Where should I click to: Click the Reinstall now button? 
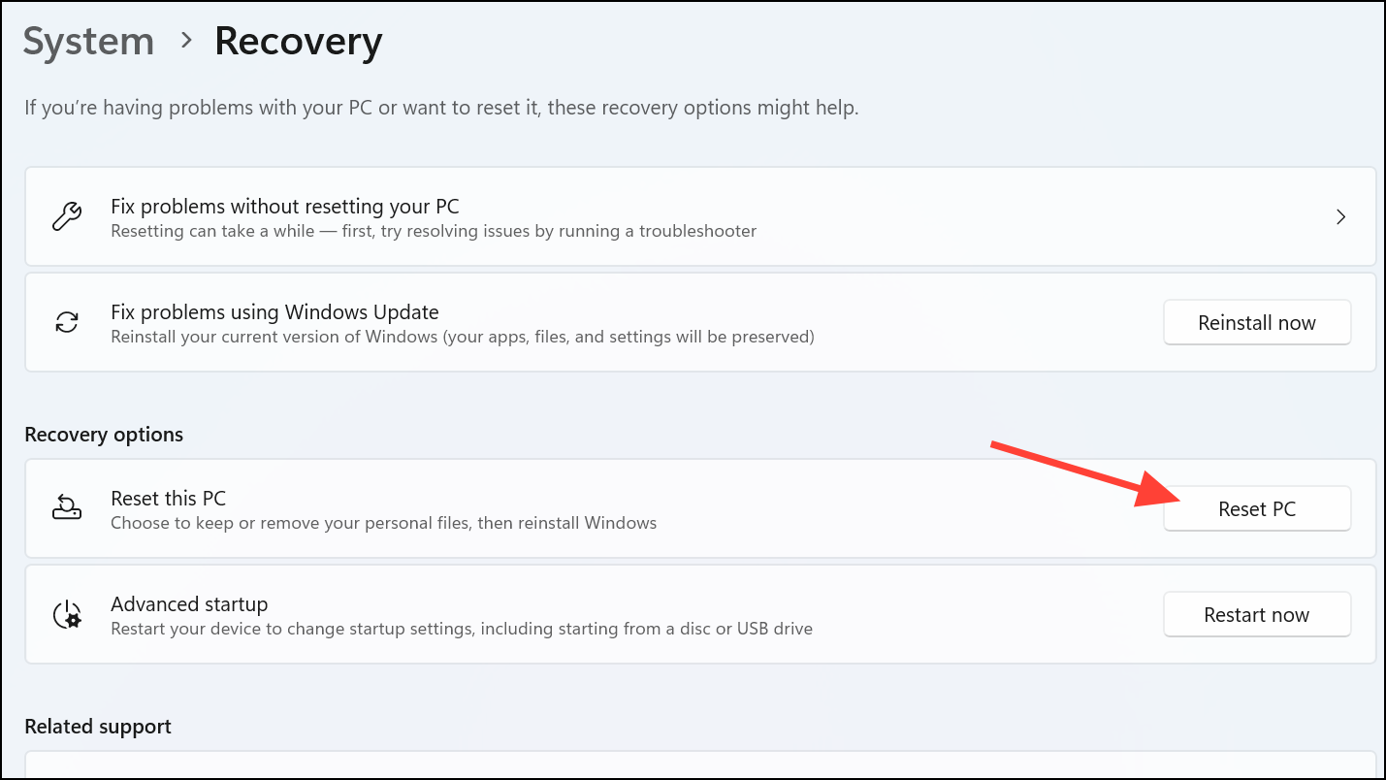pyautogui.click(x=1256, y=322)
